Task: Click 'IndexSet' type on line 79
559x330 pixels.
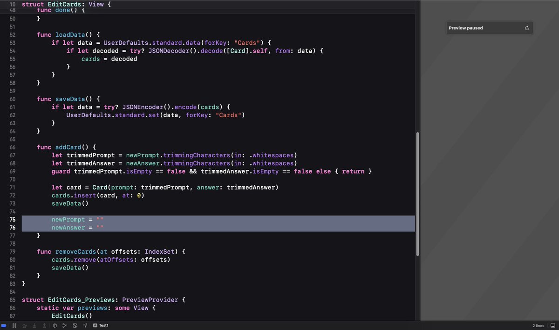Action: [160, 251]
